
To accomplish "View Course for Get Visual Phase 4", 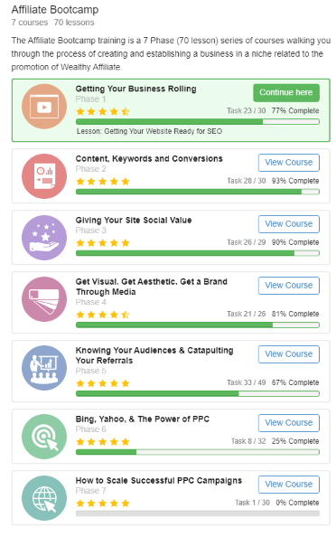I will (289, 286).
